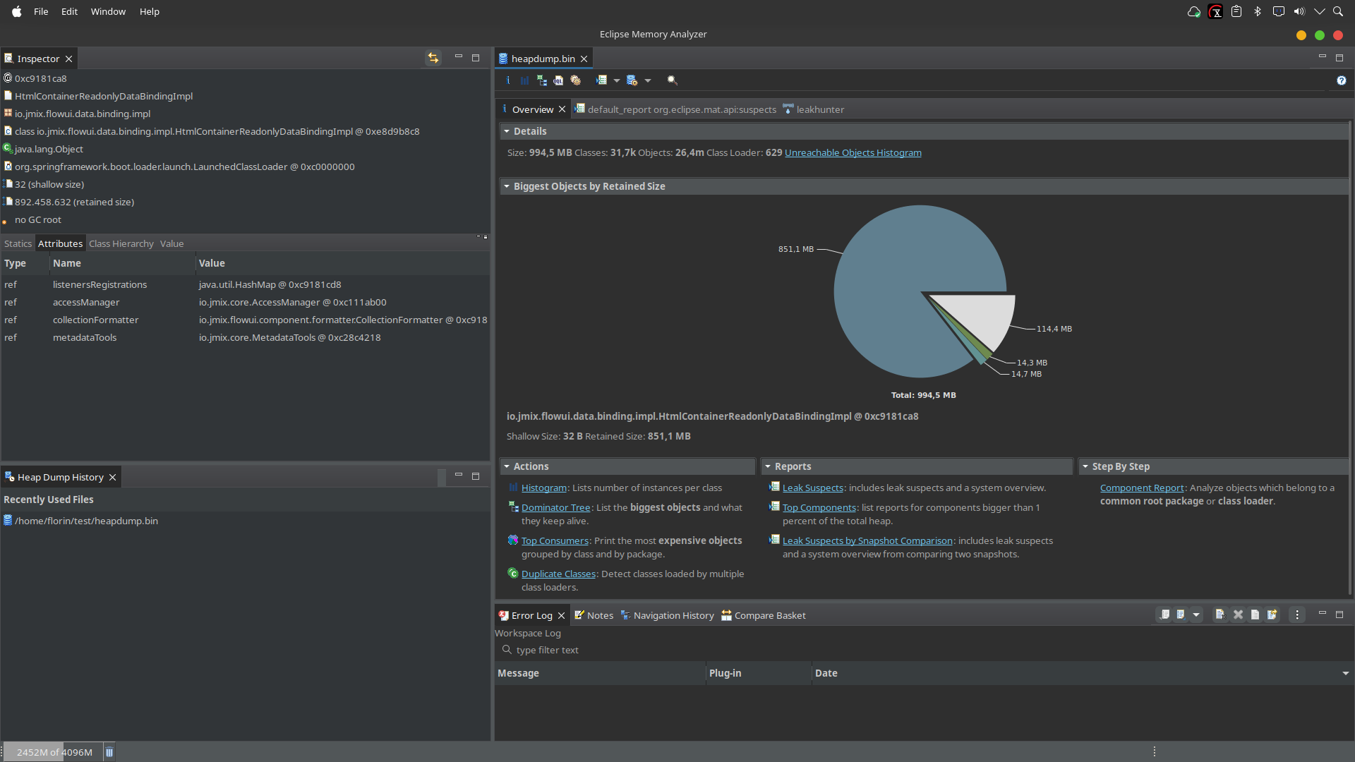The image size is (1355, 762).
Task: Switch to the Statics tab
Action: point(18,243)
